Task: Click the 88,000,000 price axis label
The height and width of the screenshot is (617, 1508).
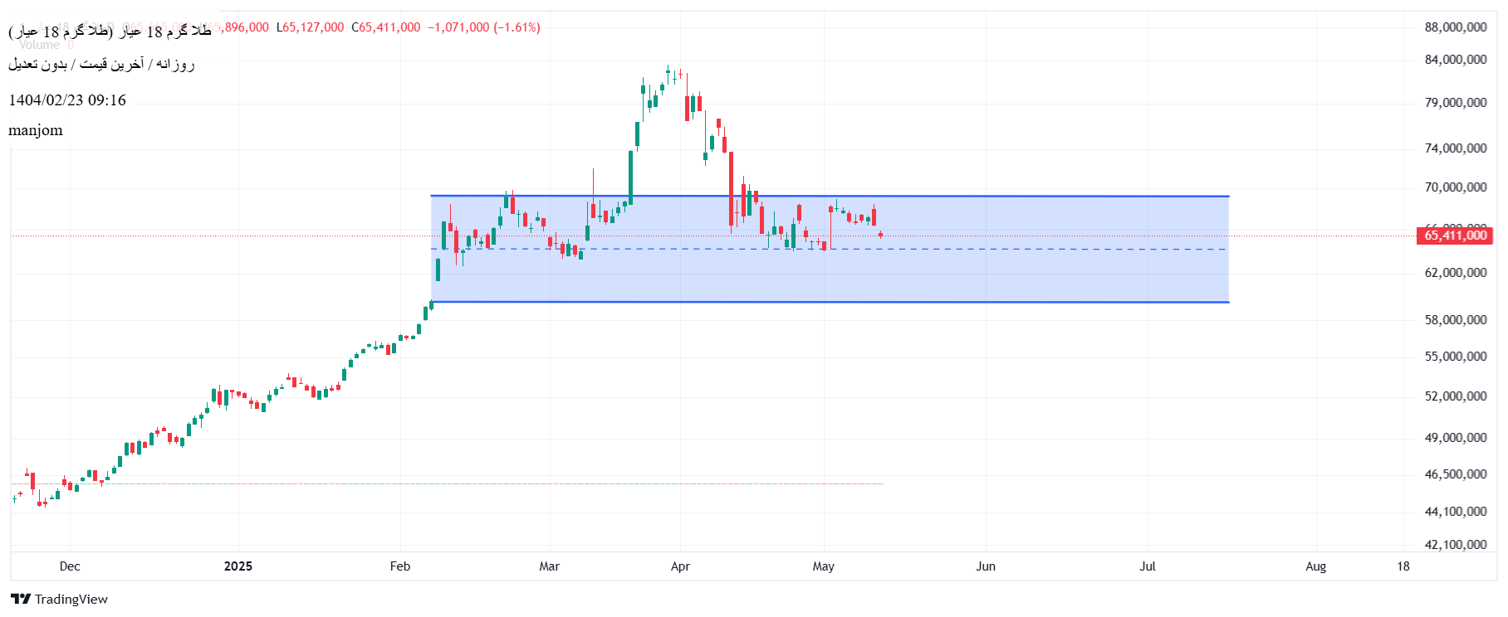Action: coord(1455,27)
